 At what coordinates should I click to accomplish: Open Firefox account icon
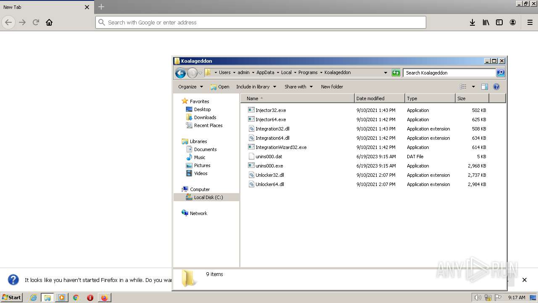coord(513,22)
